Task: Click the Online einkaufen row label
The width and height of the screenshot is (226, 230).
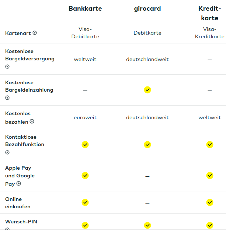Action: click(x=18, y=203)
